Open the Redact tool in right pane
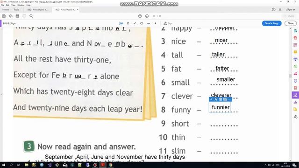 295,73
